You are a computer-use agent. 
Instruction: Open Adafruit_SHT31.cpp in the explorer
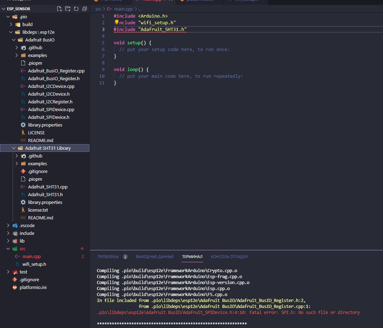coord(48,187)
